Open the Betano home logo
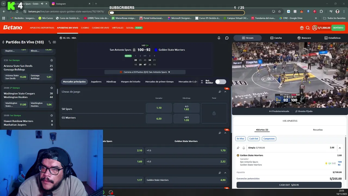Screen dimensions: 348x196 click(13, 27)
